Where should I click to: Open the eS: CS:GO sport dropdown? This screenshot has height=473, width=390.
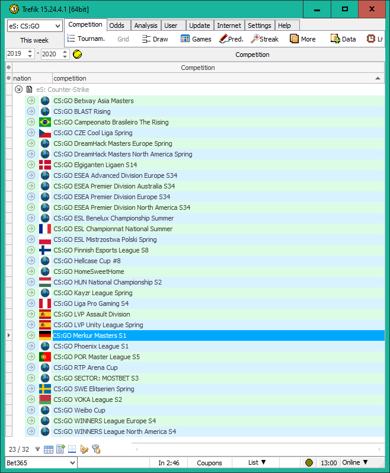34,26
